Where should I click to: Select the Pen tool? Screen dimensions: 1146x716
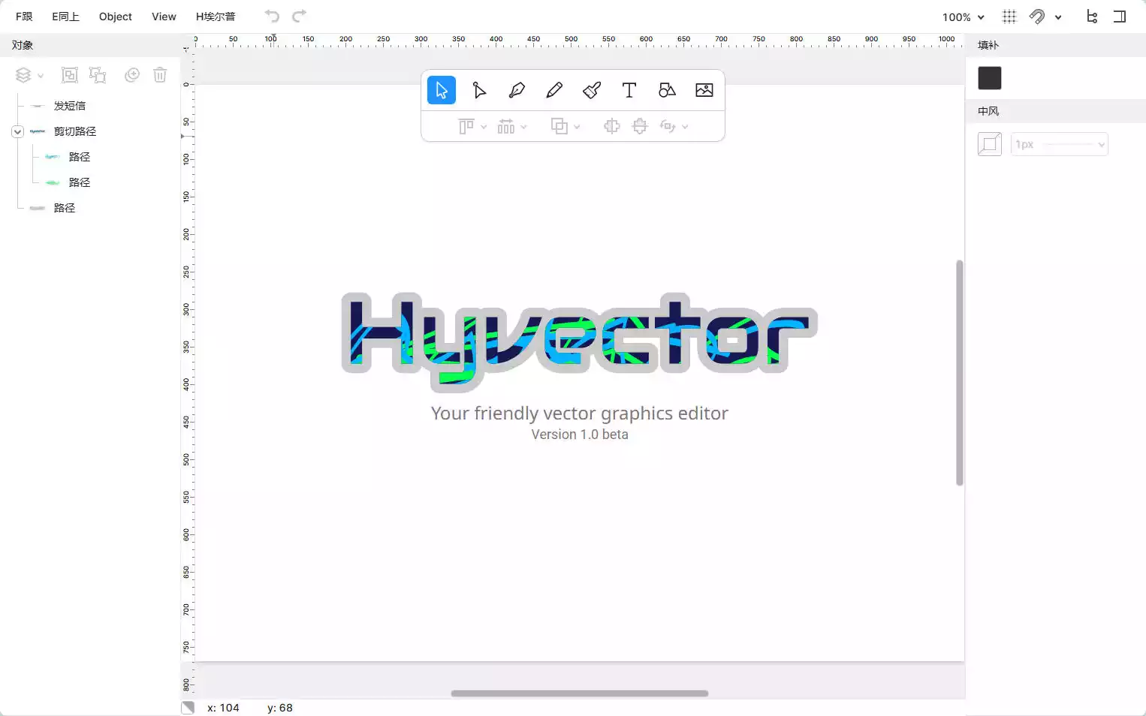point(517,90)
